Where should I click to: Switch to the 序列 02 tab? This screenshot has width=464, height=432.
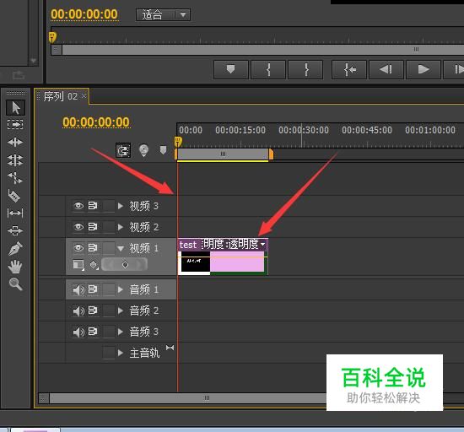pyautogui.click(x=61, y=96)
